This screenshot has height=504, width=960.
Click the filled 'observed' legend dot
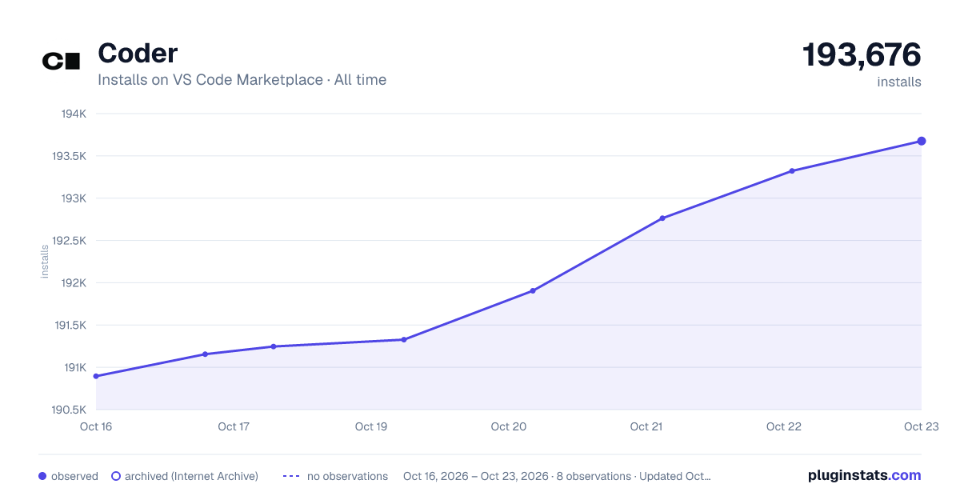[x=42, y=476]
